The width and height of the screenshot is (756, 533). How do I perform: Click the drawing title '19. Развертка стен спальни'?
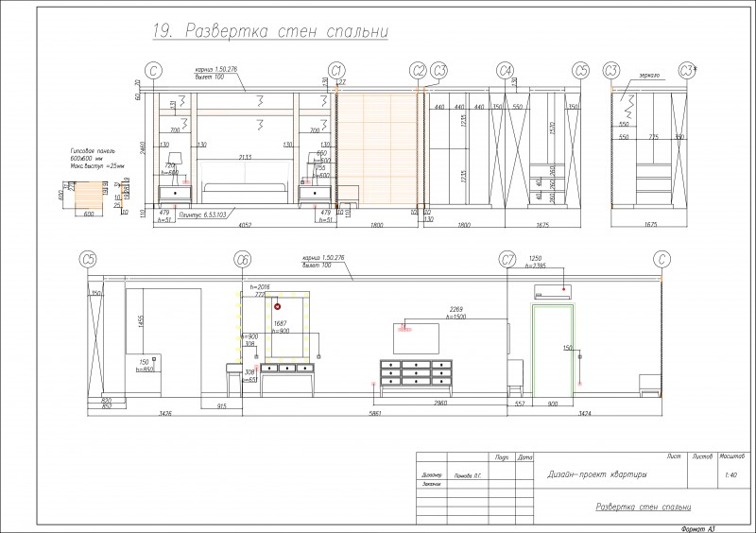[x=270, y=31]
